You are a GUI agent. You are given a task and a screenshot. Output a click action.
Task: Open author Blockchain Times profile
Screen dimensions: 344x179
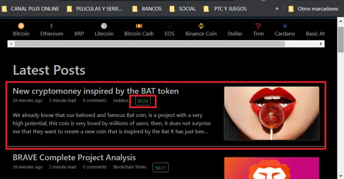130,167
